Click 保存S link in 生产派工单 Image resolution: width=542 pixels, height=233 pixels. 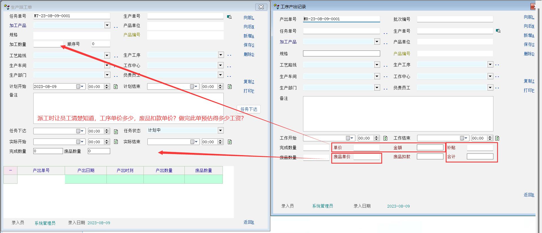click(249, 45)
